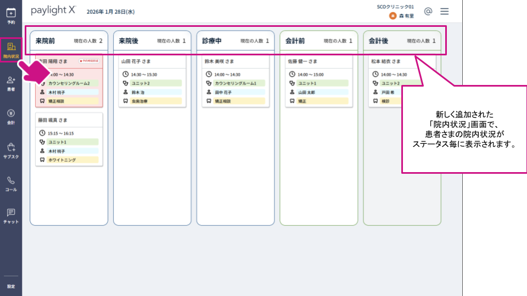The image size is (527, 296).
Task: Open patient card 鈴木 美咲 さま
Action: [236, 81]
